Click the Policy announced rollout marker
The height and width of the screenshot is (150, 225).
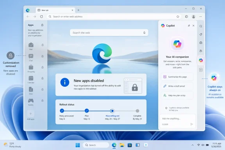click(62, 111)
